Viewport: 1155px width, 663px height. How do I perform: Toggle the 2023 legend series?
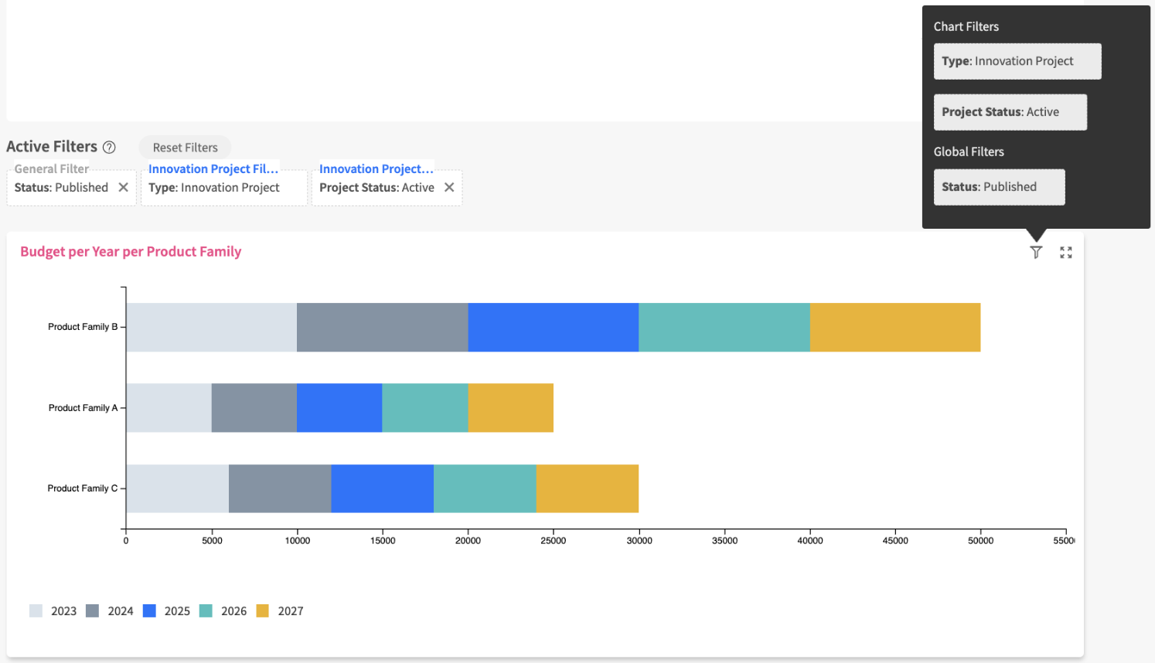53,611
